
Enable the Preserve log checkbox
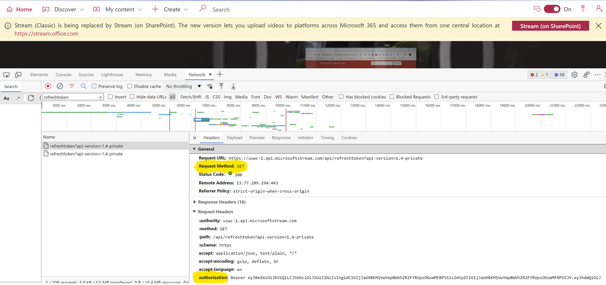94,86
